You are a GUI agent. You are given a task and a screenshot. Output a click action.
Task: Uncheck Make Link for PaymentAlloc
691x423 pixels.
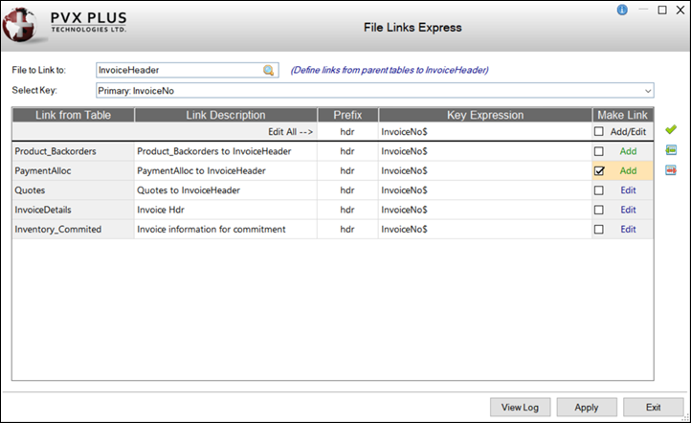599,170
